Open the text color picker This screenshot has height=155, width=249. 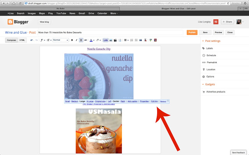pos(92,40)
